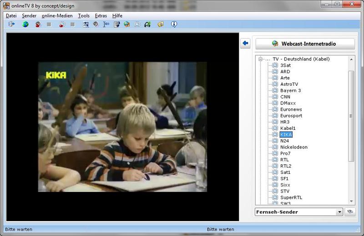This screenshot has width=364, height=236.
Task: Click the equalizer settings panel icon
Action: (x=86, y=25)
